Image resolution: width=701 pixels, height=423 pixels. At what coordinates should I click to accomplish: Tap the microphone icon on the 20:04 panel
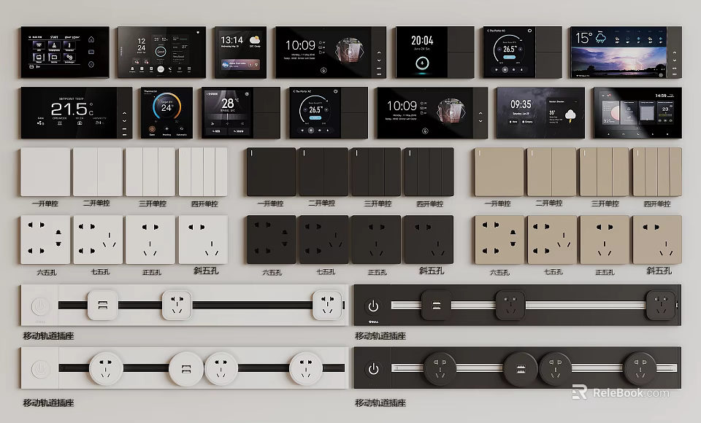pyautogui.click(x=421, y=63)
